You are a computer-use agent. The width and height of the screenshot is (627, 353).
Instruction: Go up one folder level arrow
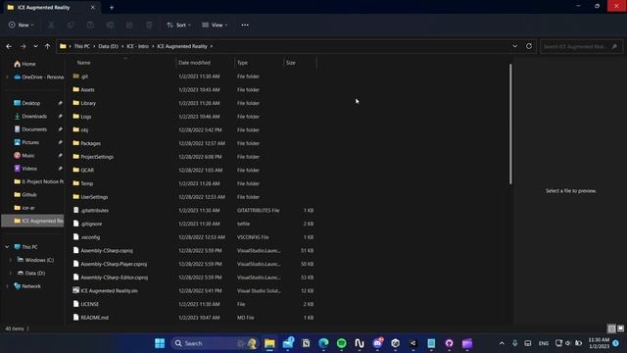(x=48, y=46)
